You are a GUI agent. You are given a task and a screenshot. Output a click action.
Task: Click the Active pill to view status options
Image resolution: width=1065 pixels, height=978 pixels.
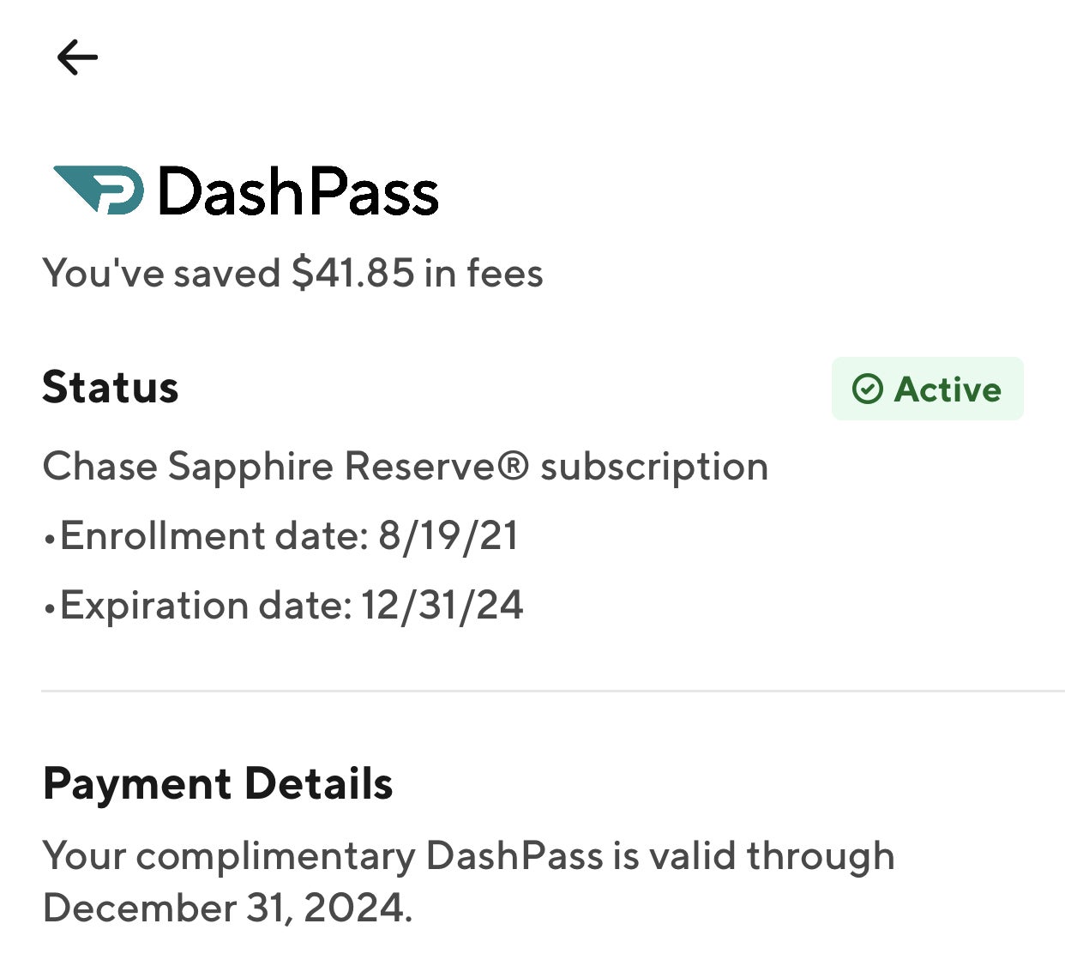(927, 389)
